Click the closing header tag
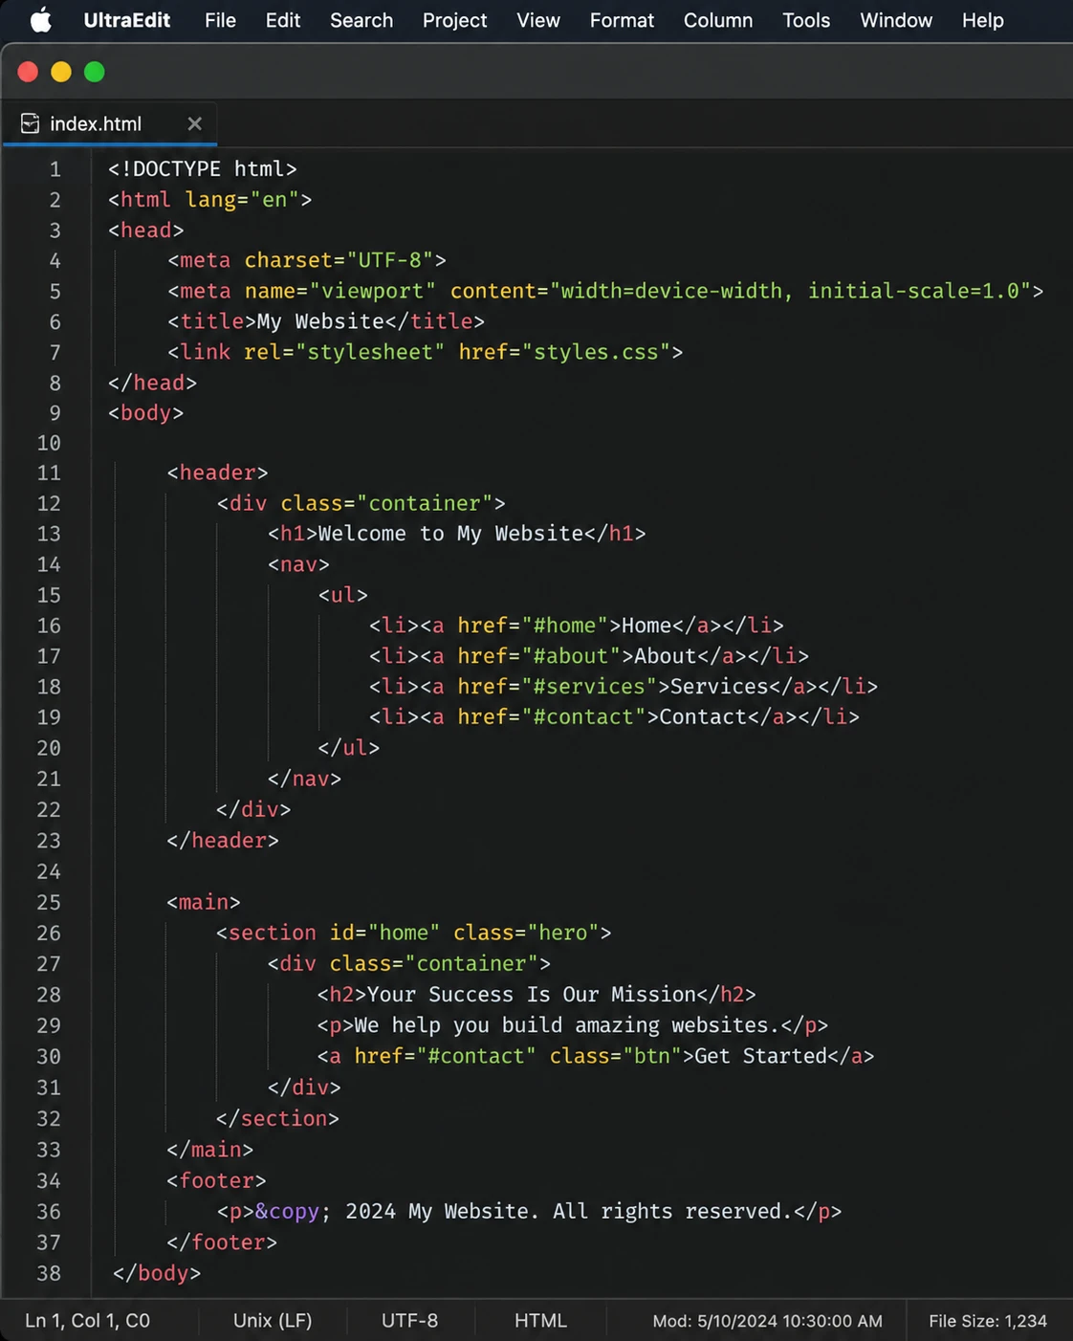 [223, 841]
